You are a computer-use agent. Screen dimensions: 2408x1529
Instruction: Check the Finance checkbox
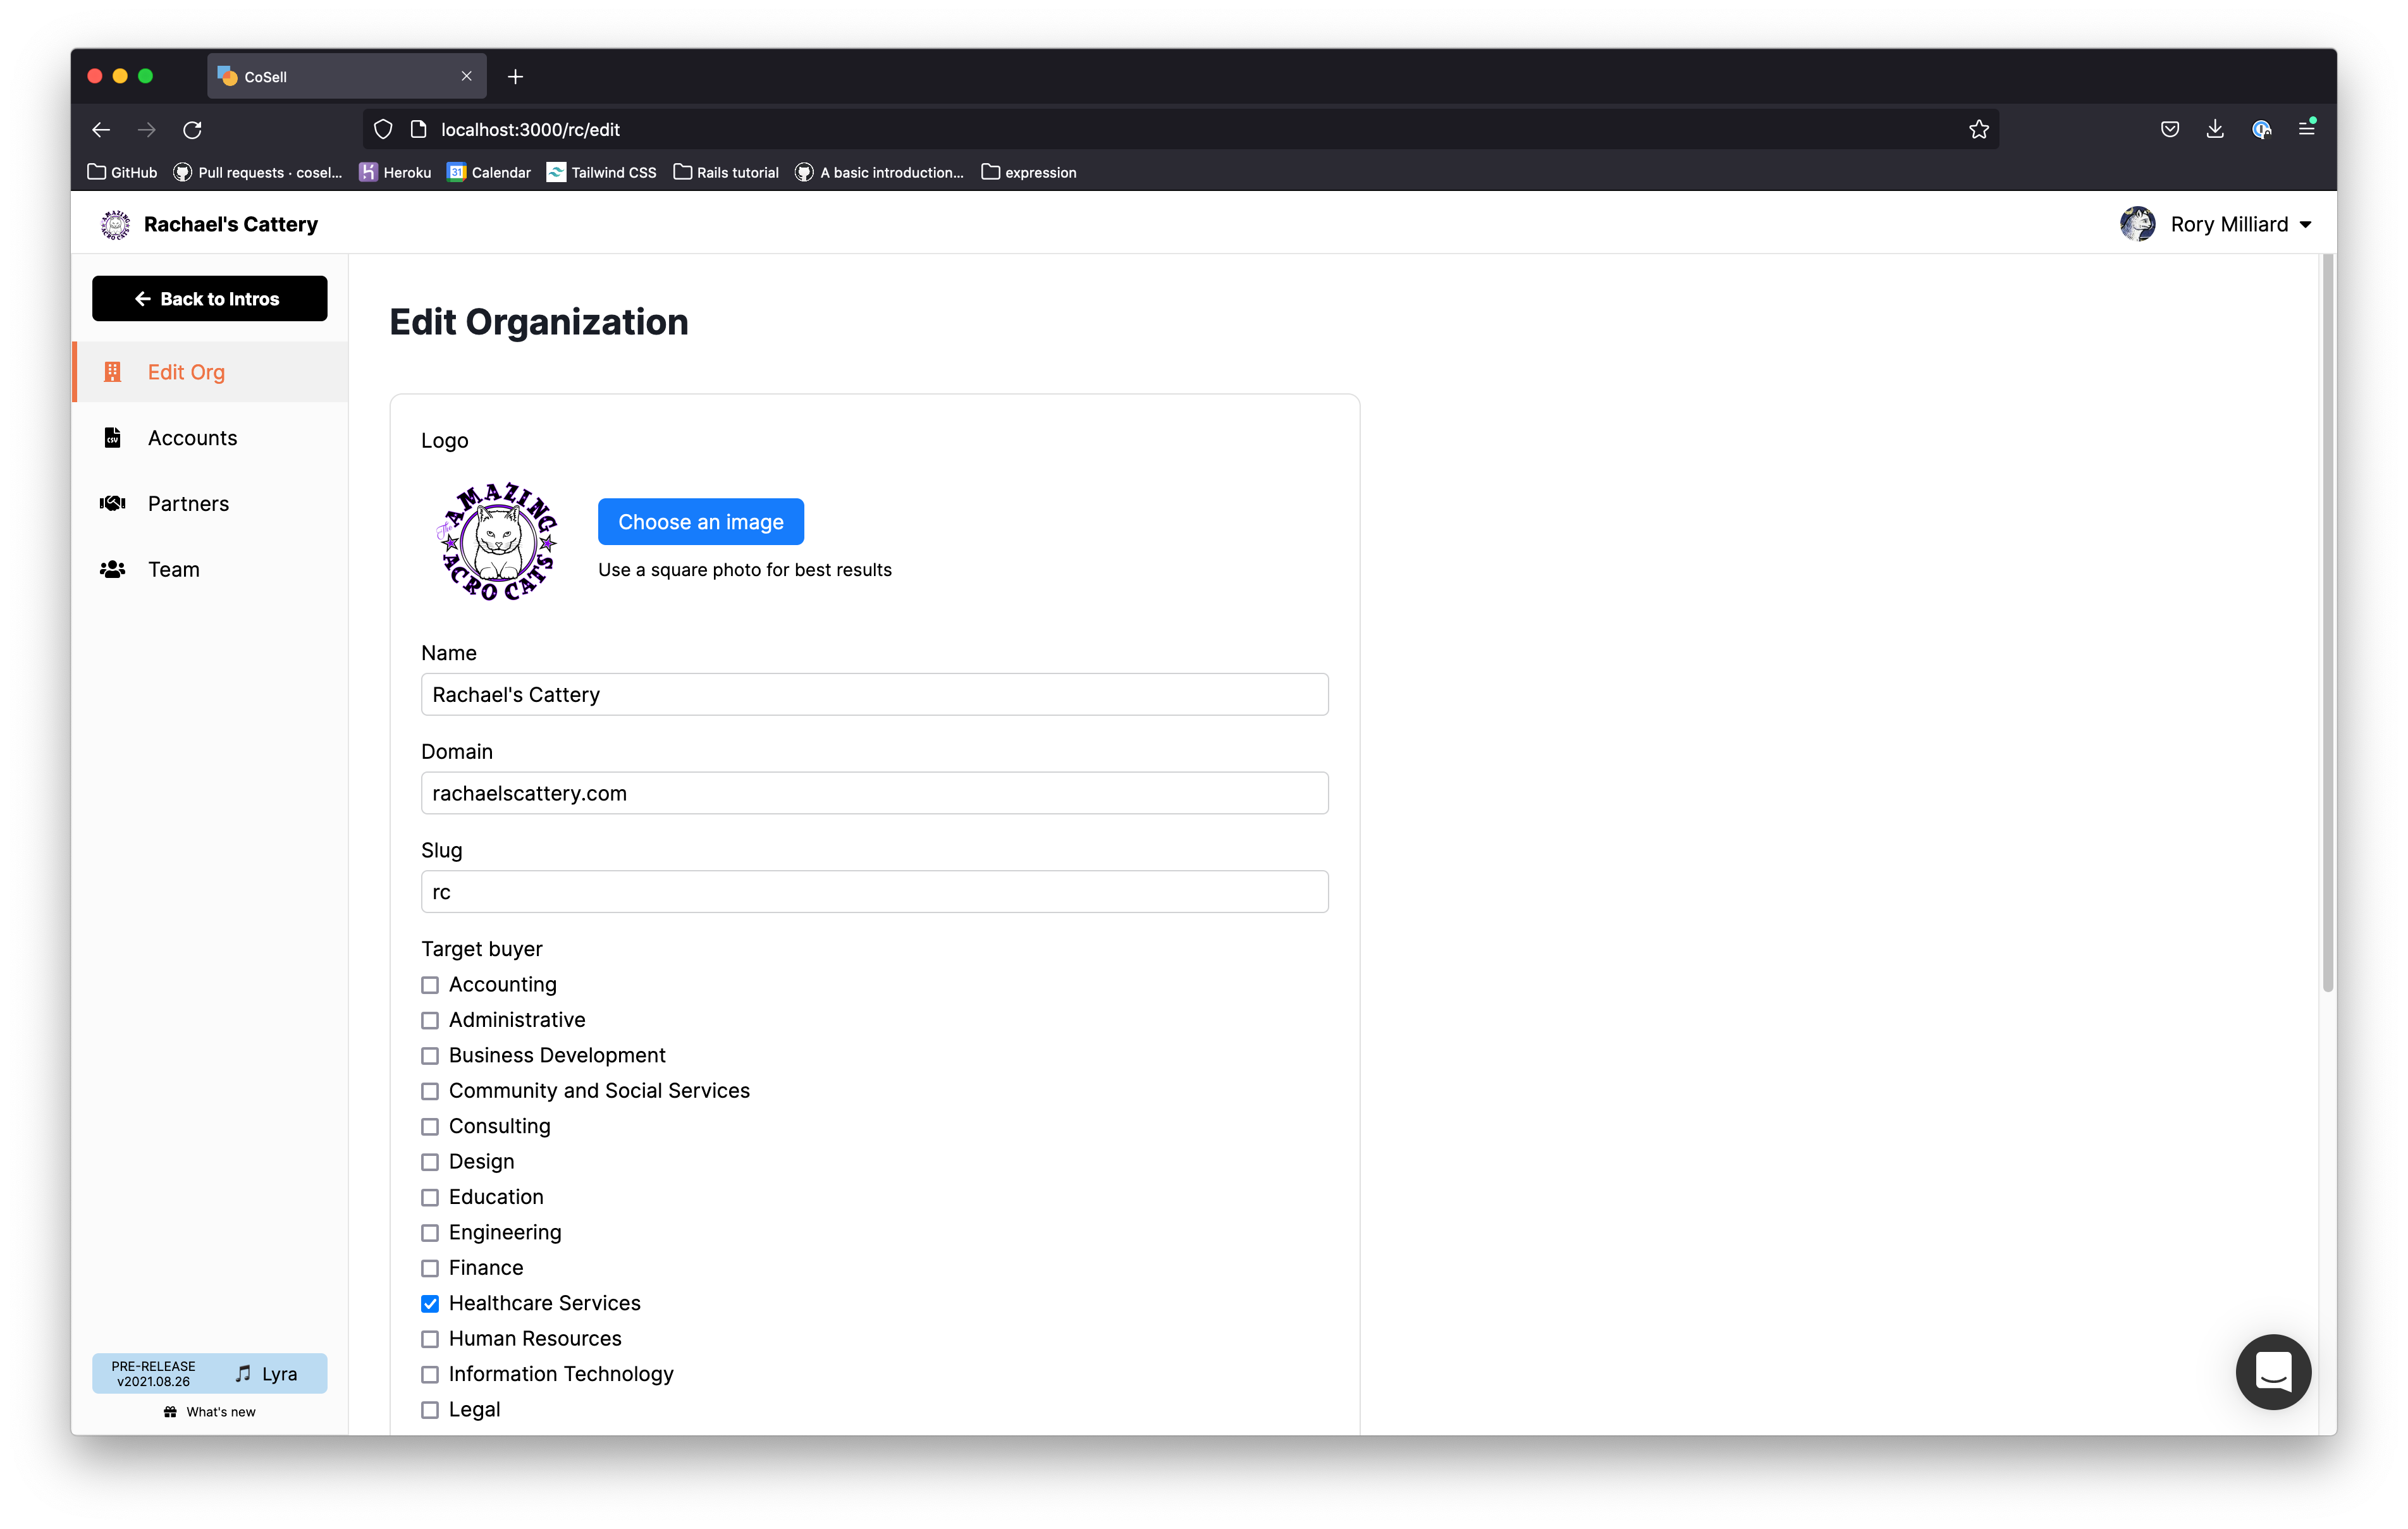coord(430,1269)
